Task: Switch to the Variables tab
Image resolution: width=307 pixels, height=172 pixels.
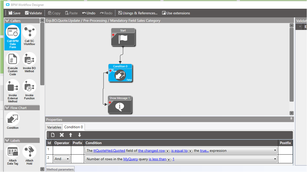Action: tap(54, 127)
